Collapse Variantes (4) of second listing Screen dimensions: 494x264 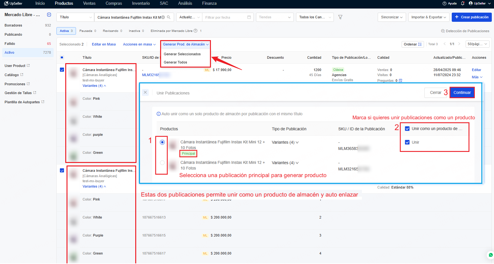94,186
